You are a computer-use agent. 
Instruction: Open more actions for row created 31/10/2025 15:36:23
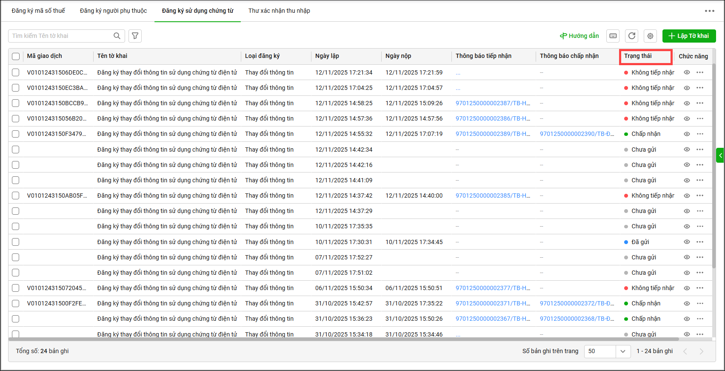click(700, 319)
